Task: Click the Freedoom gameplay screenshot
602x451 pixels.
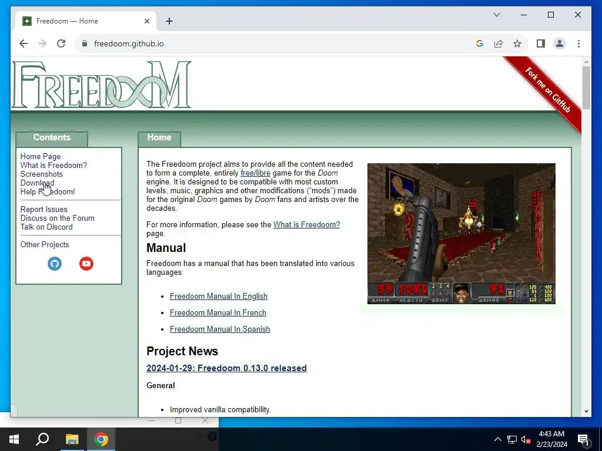Action: pyautogui.click(x=461, y=234)
